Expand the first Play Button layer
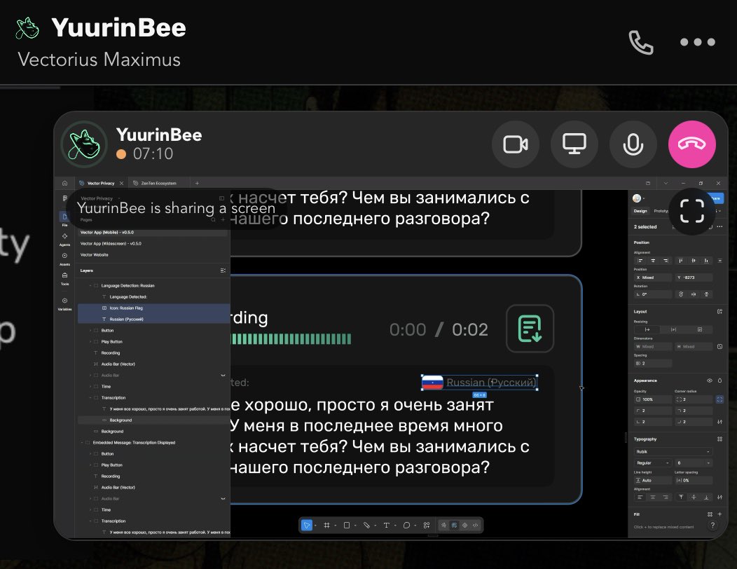Image resolution: width=737 pixels, height=569 pixels. coord(90,342)
